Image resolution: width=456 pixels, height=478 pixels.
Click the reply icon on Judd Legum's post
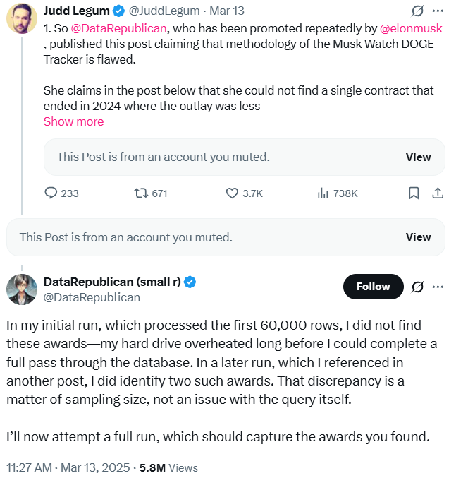(51, 193)
